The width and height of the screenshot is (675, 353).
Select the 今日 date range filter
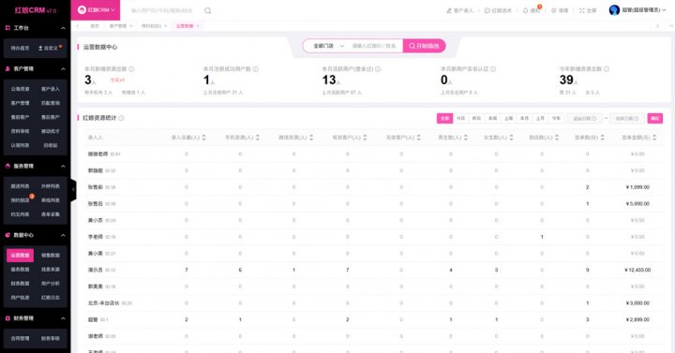click(460, 118)
